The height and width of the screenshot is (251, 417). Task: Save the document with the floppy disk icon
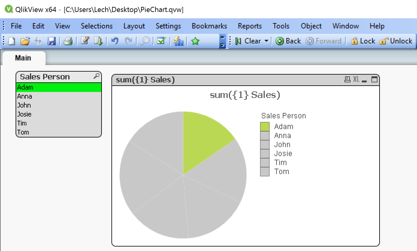tap(52, 41)
